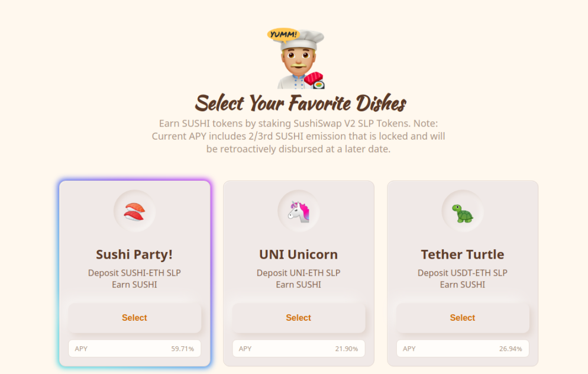The image size is (588, 374).
Task: Click the Deposit UNI-ETH SLP text
Action: coord(298,273)
